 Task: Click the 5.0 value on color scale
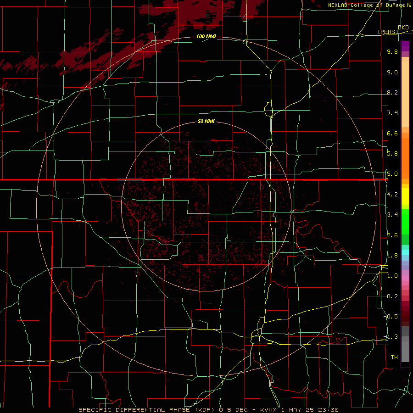pos(392,174)
